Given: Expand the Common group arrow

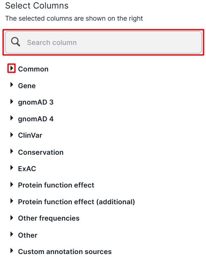Looking at the screenshot, I should click(x=11, y=68).
